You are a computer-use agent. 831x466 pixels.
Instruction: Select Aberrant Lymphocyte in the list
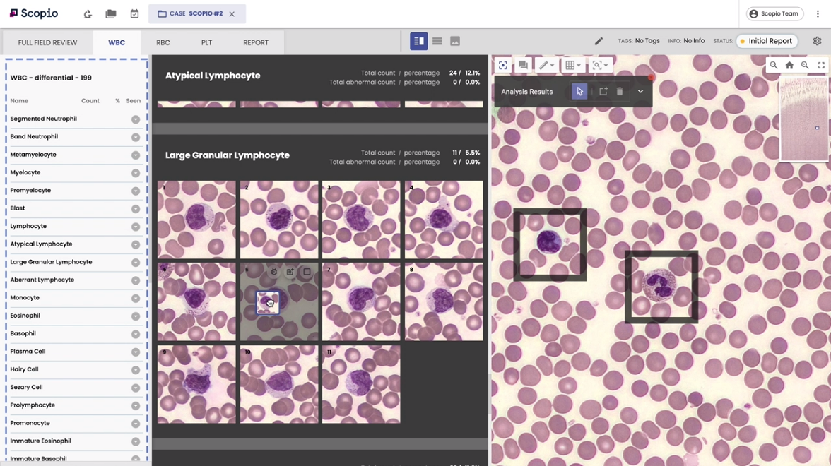pos(42,280)
